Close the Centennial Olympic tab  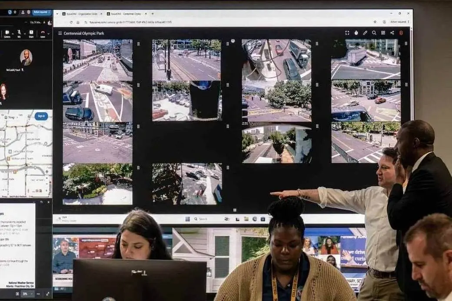[146, 14]
